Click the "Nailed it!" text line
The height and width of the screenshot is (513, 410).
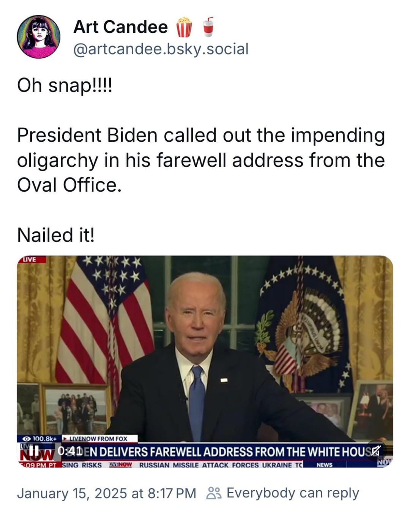coord(55,235)
